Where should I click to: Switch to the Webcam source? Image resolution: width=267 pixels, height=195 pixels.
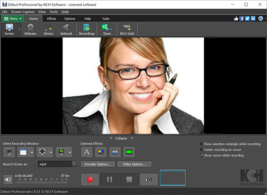[x=30, y=29]
